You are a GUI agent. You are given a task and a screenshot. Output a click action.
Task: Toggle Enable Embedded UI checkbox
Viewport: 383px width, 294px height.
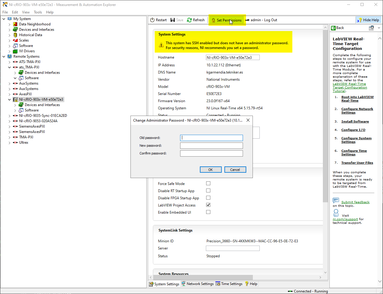click(208, 212)
